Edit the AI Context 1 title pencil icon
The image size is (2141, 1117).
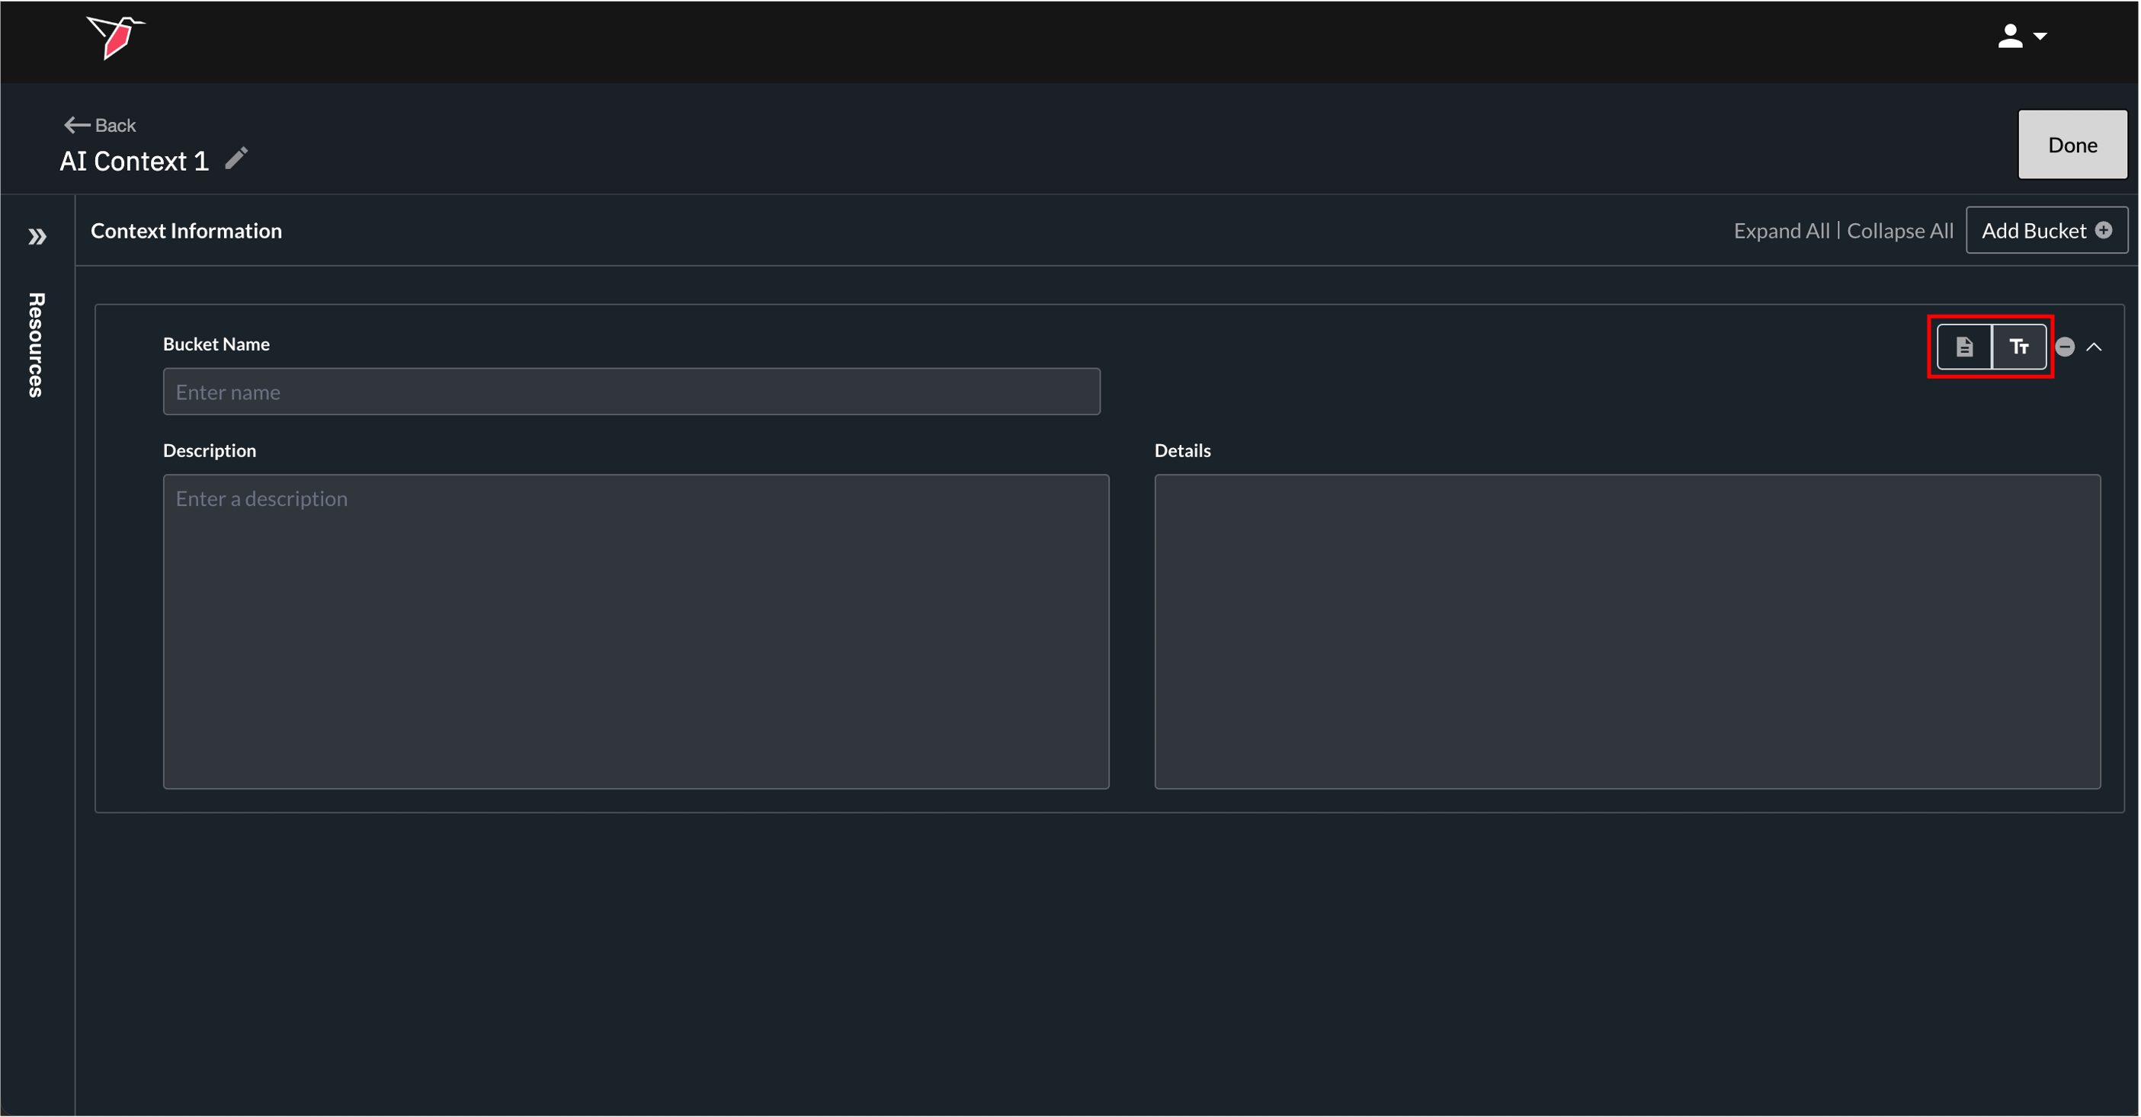pos(237,158)
